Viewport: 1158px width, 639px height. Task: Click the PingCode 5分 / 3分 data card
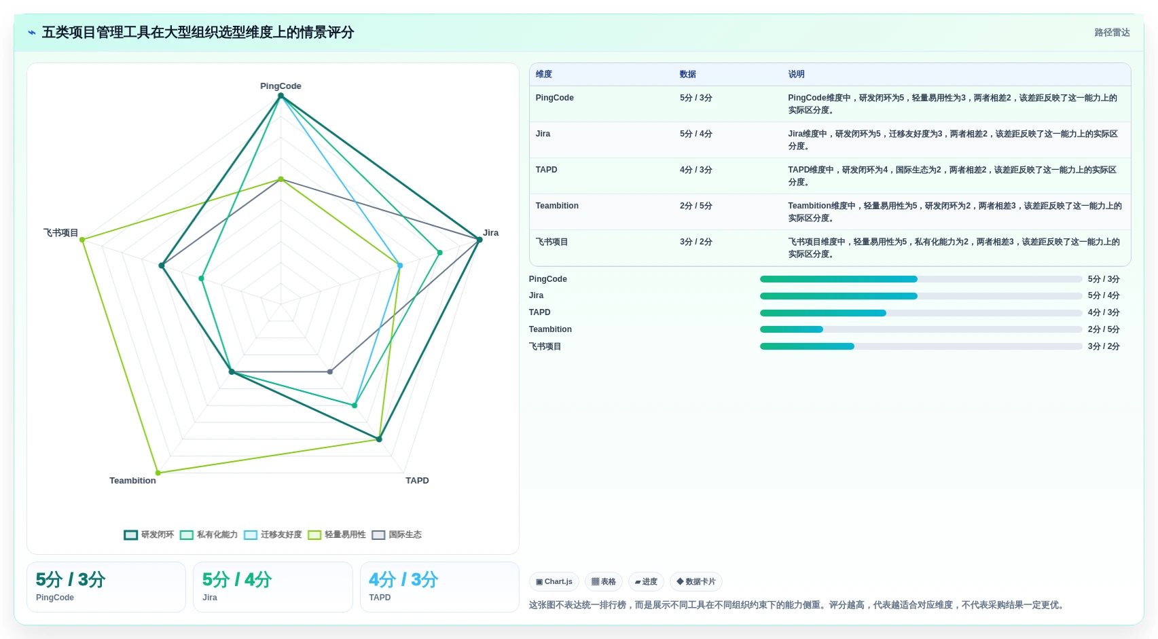coord(106,587)
